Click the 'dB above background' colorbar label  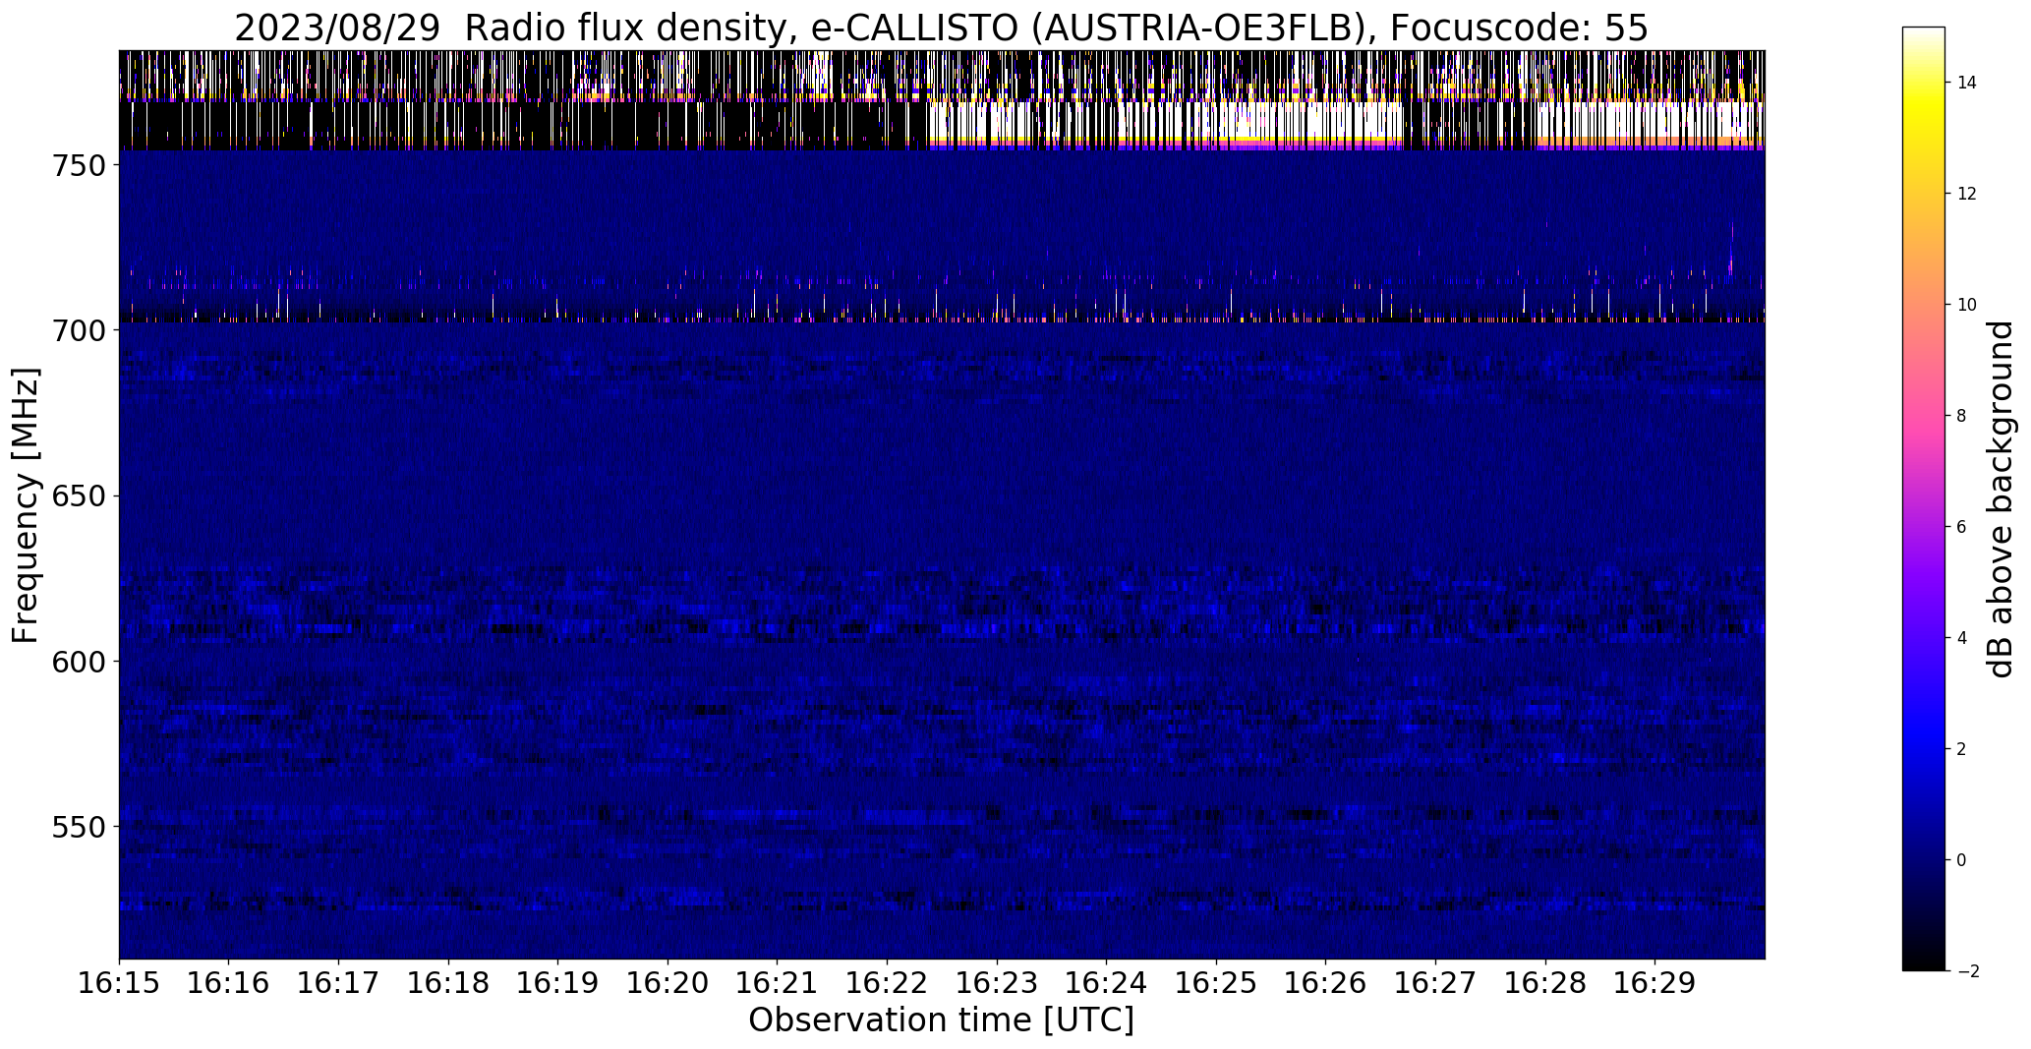[x=2000, y=498]
